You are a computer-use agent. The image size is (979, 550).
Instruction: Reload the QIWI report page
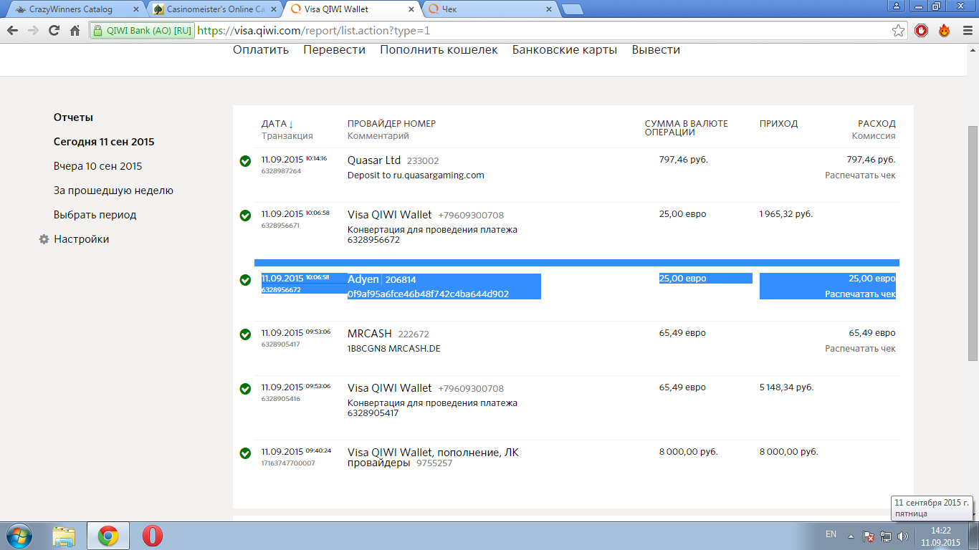(x=54, y=31)
